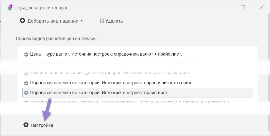Click the plus icon for adding markup type
The height and width of the screenshot is (136, 270).
22,21
